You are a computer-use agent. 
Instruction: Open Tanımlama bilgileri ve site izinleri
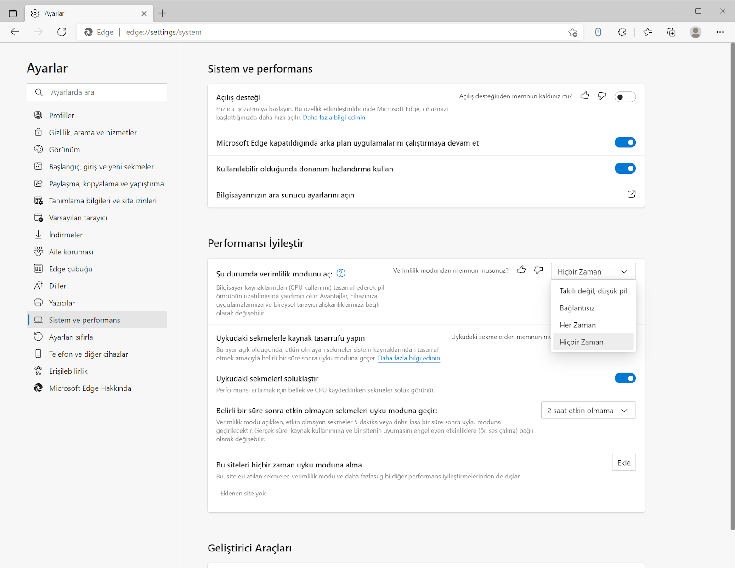point(97,200)
